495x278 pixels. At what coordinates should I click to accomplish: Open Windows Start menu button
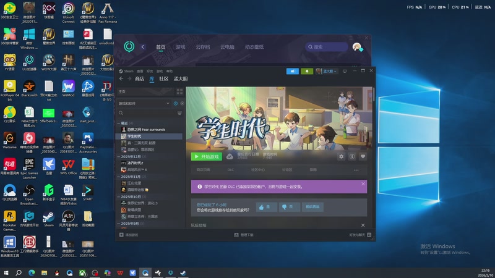click(x=6, y=272)
